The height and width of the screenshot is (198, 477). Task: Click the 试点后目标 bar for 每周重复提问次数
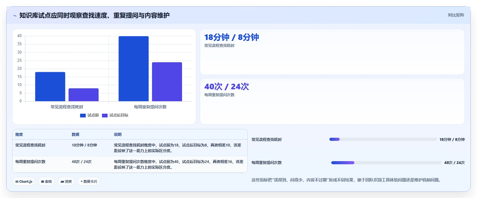coord(167,82)
